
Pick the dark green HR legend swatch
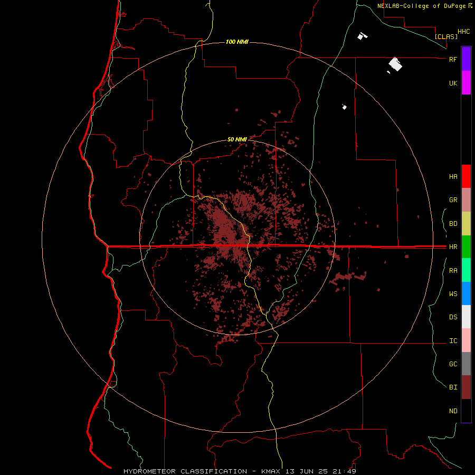466,247
